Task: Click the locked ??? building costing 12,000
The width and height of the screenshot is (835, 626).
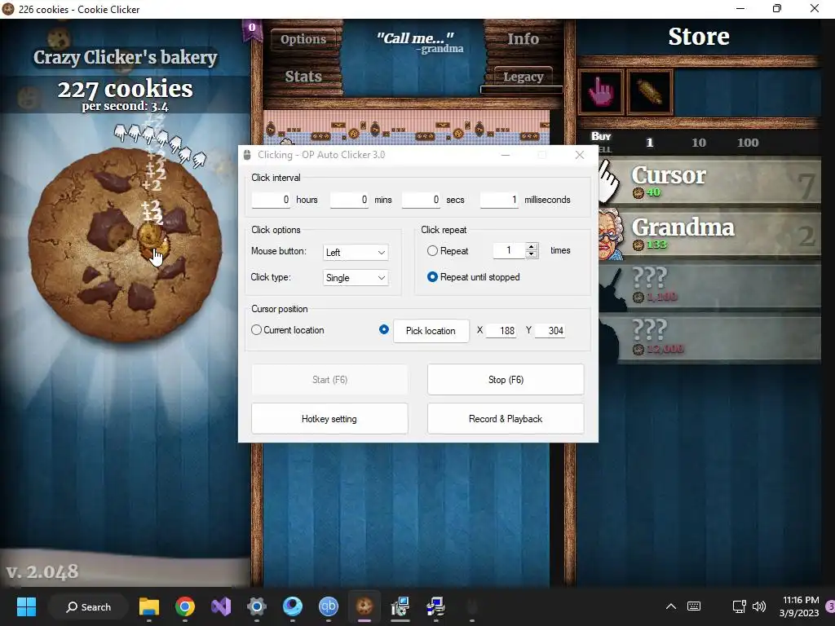Action: point(710,338)
